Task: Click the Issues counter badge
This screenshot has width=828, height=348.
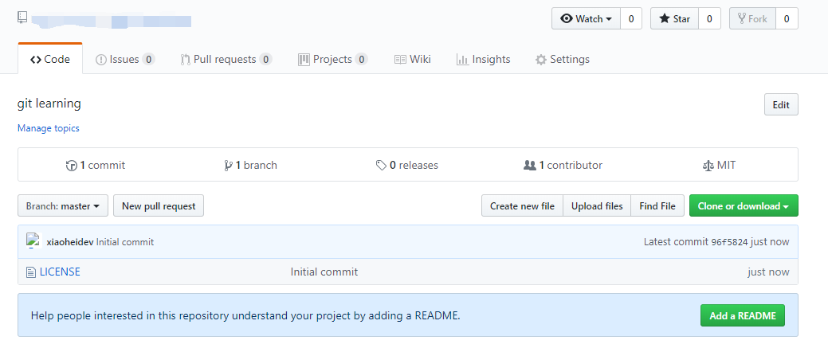Action: coord(148,59)
